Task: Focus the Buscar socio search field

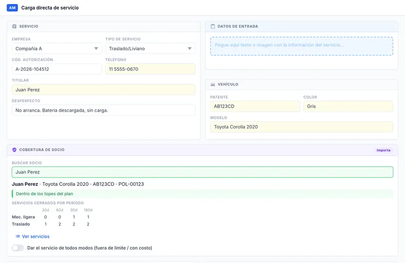Action: pyautogui.click(x=202, y=172)
